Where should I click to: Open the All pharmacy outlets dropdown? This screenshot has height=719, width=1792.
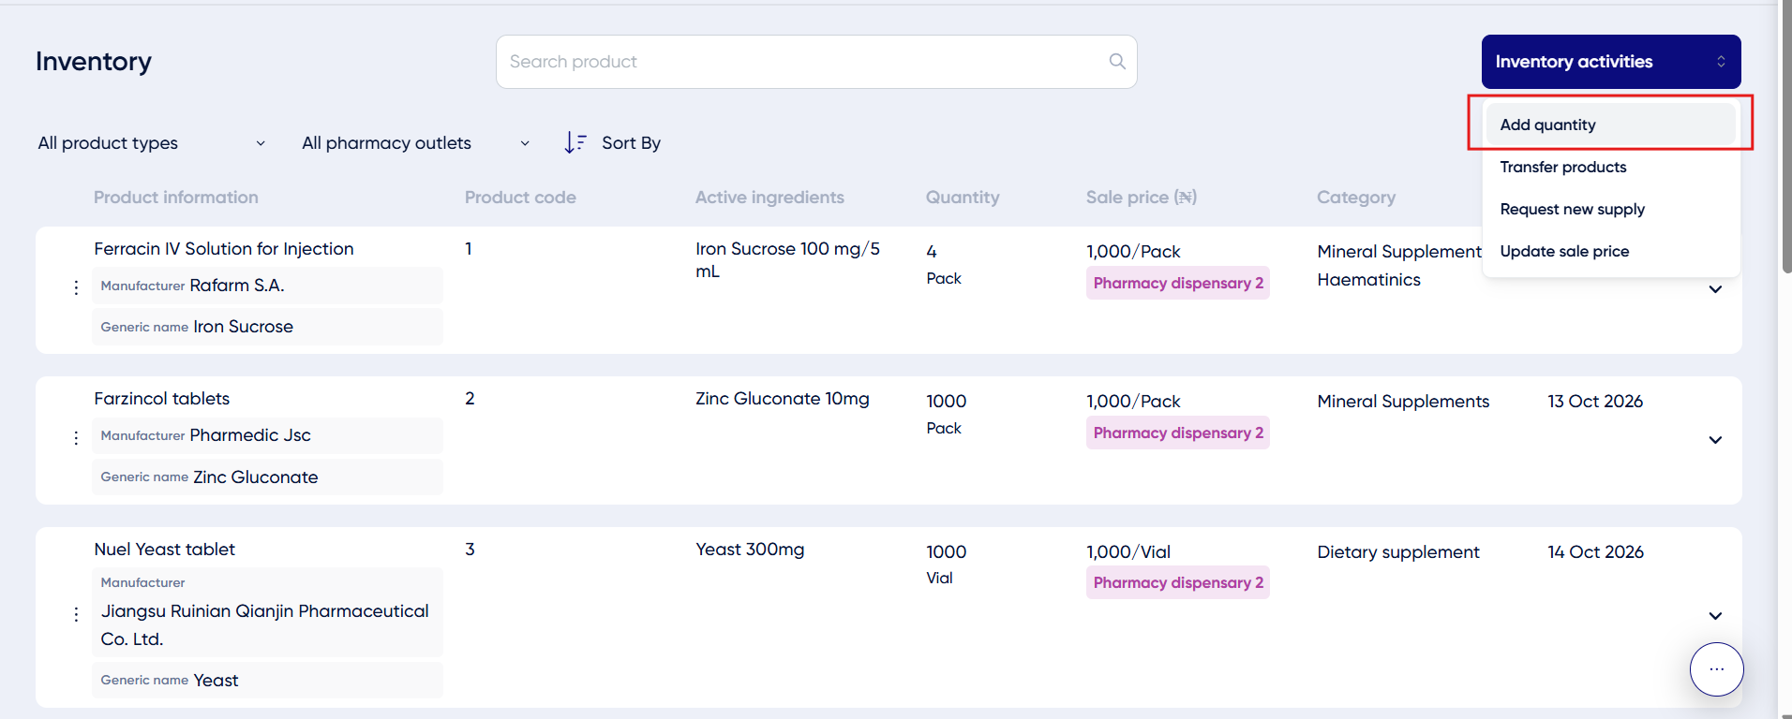[416, 142]
